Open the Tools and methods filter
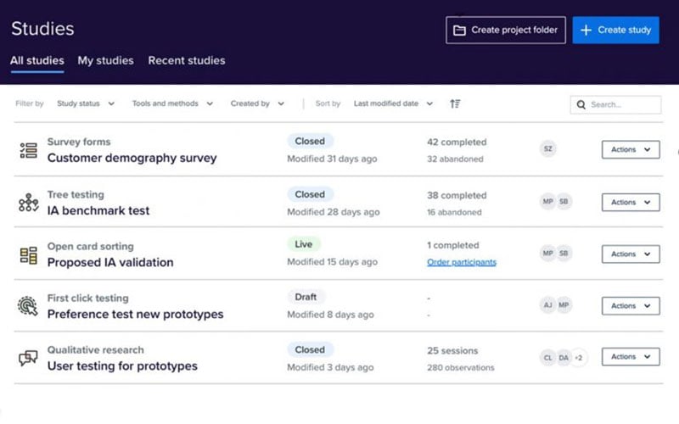Screen dimensions: 679x424 click(172, 103)
